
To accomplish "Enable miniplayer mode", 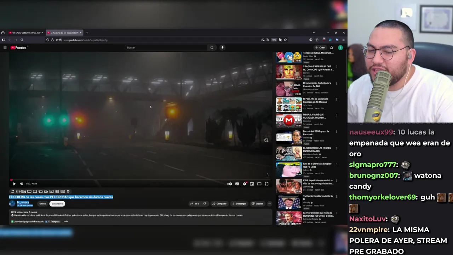I will point(252,184).
